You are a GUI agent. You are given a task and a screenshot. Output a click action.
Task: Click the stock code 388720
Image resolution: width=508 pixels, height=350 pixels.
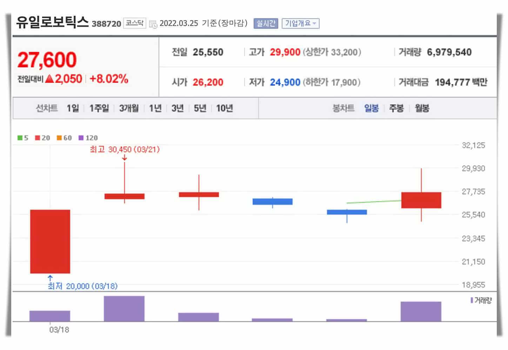coord(106,24)
